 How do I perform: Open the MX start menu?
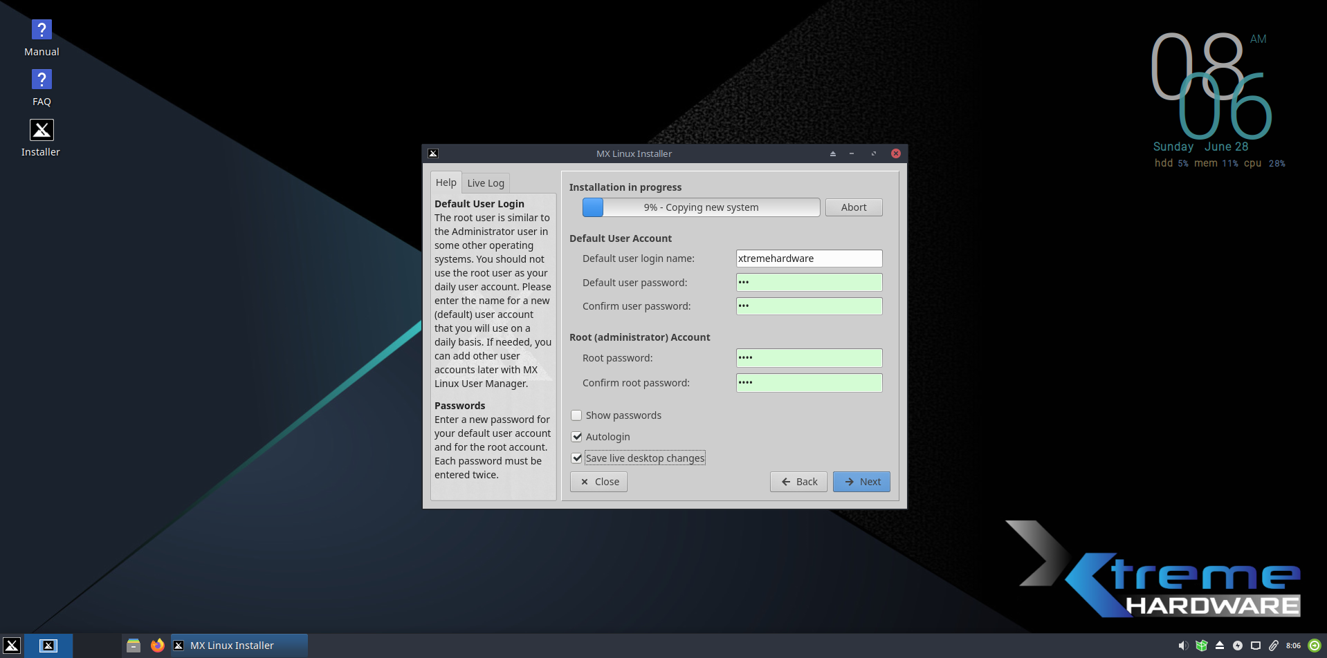12,646
